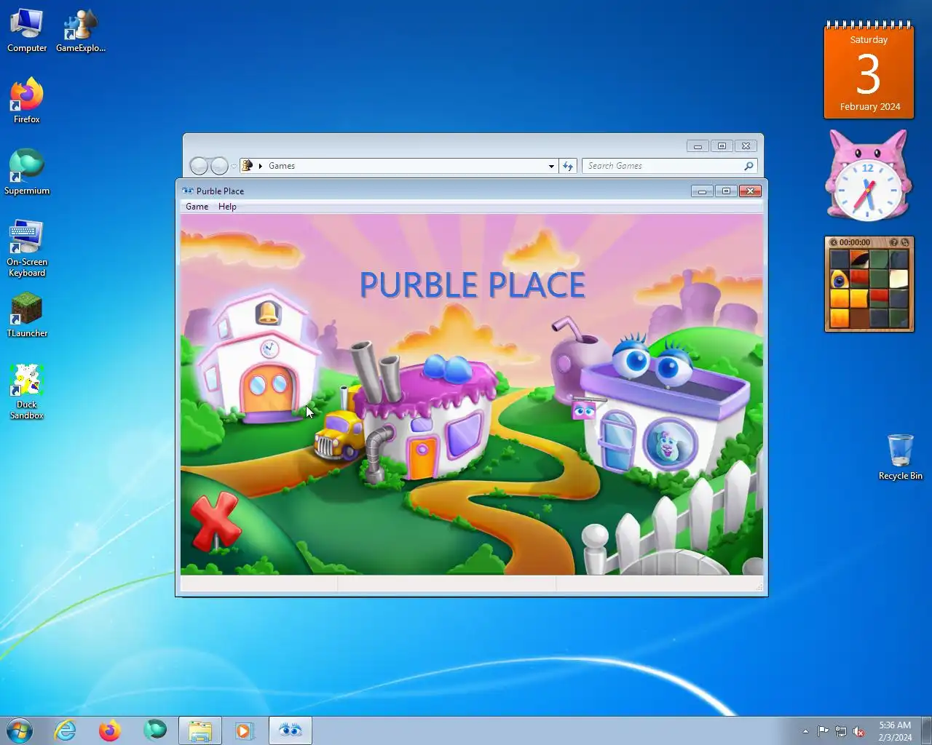Viewport: 932px width, 745px height.
Task: Click the Show desktop button
Action: [x=927, y=730]
